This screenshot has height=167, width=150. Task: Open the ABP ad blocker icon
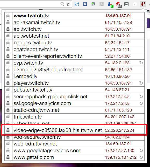click(x=119, y=5)
